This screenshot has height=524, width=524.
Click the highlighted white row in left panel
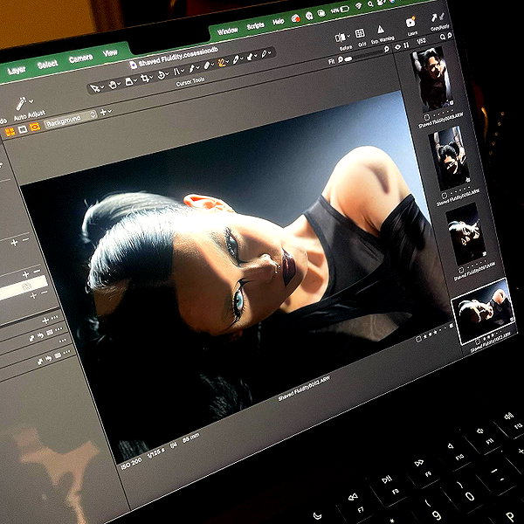pos(24,287)
